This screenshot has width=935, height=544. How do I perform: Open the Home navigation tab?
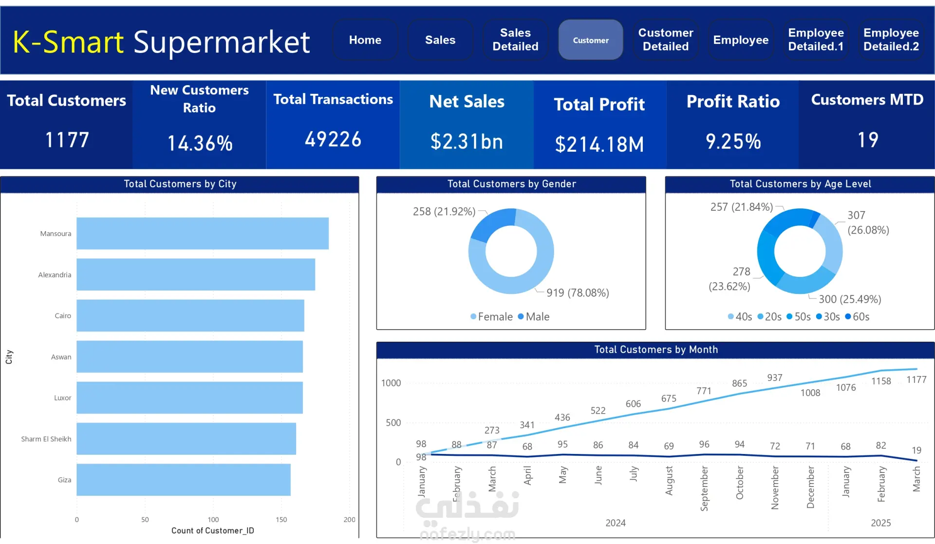click(365, 40)
